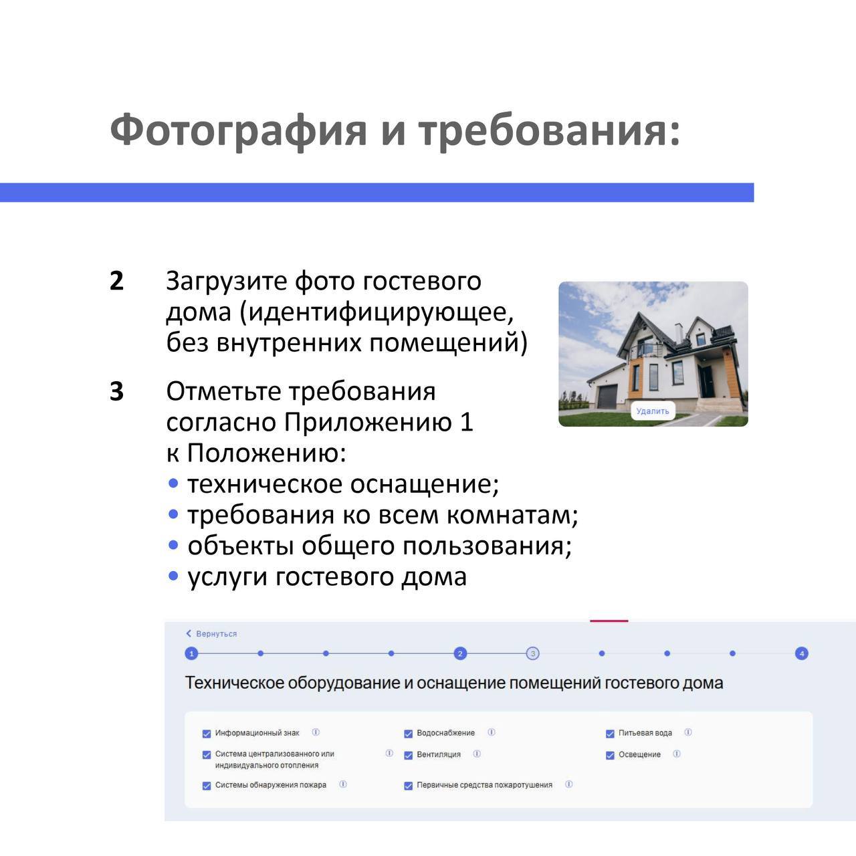
Task: Disable the Освещение checkbox
Action: tap(610, 755)
